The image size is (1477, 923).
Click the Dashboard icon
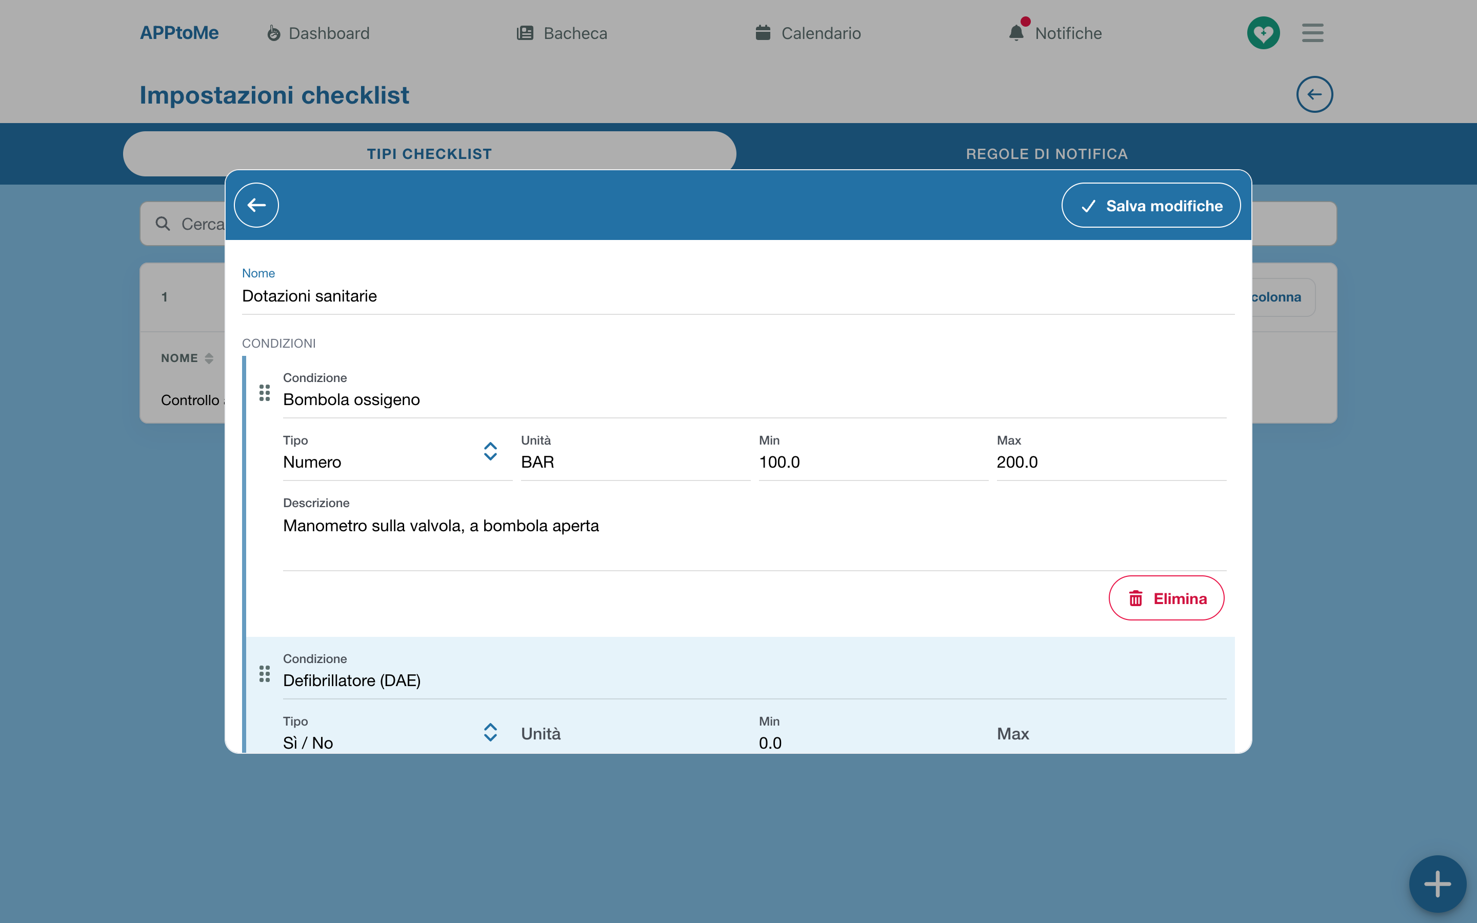(x=273, y=33)
